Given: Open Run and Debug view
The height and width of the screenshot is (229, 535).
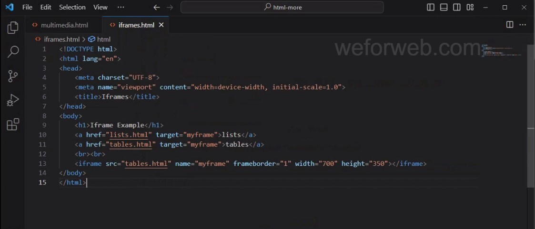Looking at the screenshot, I should click(x=13, y=100).
